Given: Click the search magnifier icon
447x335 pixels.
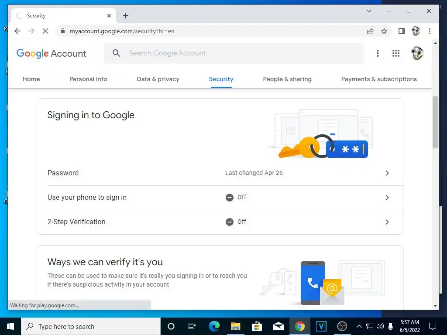Looking at the screenshot, I should 116,53.
